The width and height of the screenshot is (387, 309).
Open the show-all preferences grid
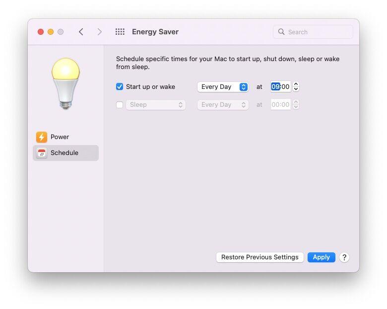[x=120, y=32]
